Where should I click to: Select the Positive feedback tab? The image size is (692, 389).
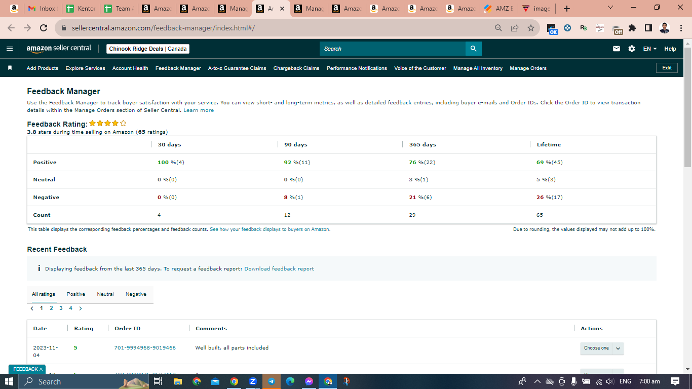[x=76, y=294]
